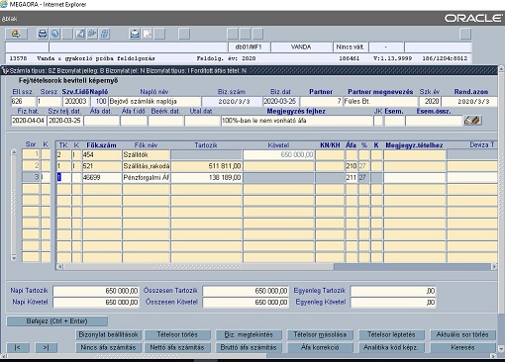Click the Megjegyzés fejhez field
505x362 pixels.
tap(297, 121)
